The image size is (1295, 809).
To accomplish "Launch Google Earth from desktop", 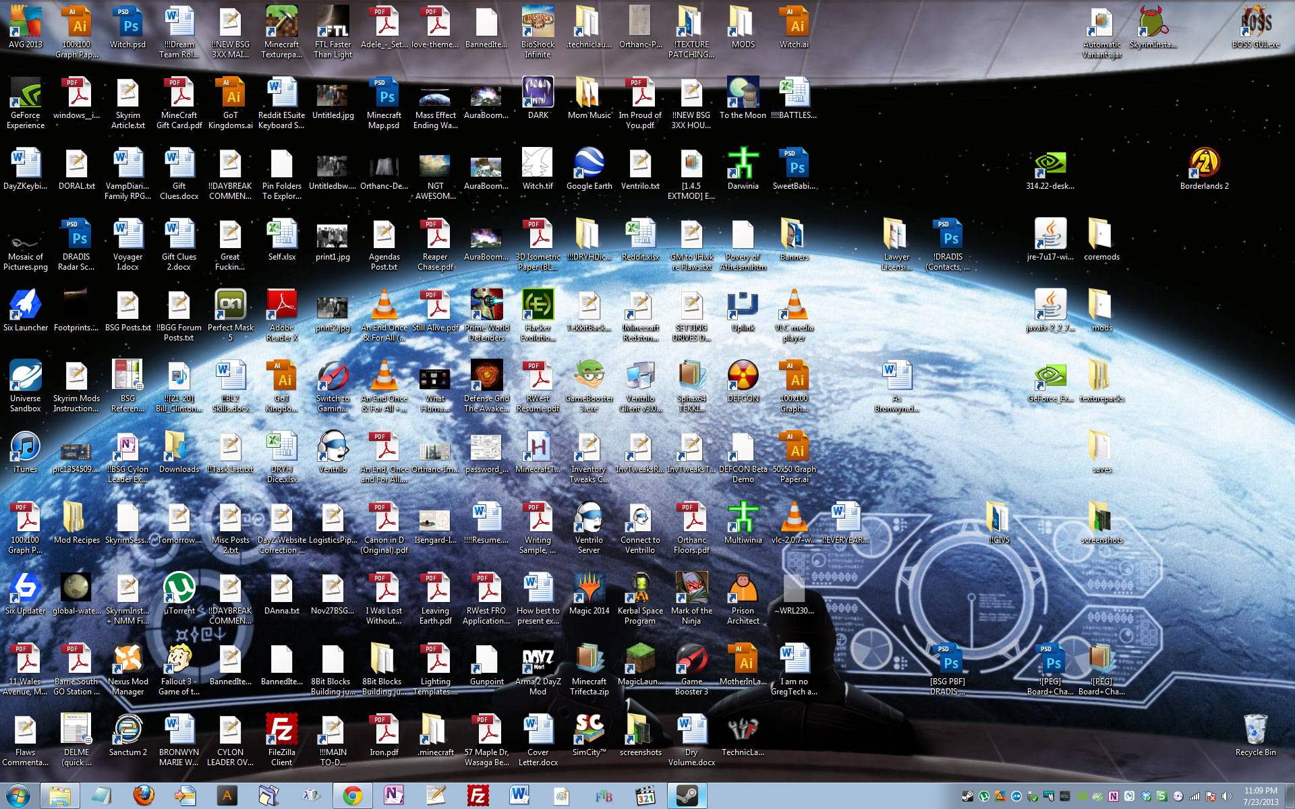I will tap(589, 169).
